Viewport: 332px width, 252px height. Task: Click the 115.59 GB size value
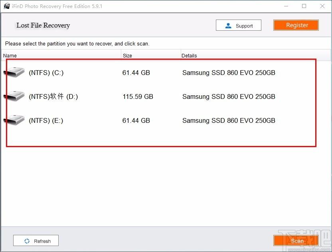click(x=138, y=96)
